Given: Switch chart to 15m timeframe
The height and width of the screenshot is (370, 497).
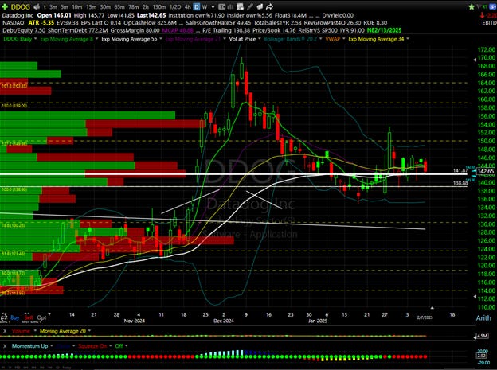Looking at the screenshot, I should click(x=92, y=7).
